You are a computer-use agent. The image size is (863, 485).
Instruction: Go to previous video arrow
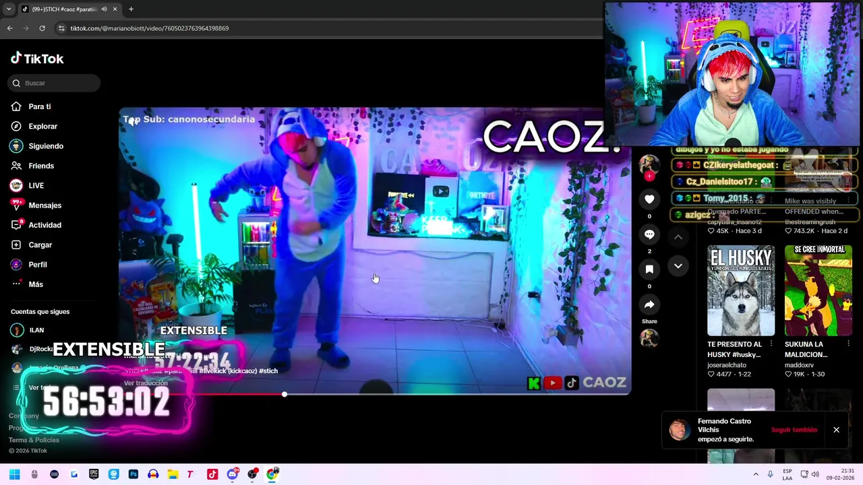point(678,237)
